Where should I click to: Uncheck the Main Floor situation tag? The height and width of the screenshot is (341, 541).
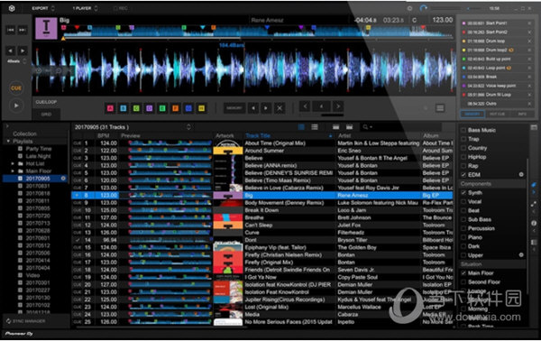(463, 273)
